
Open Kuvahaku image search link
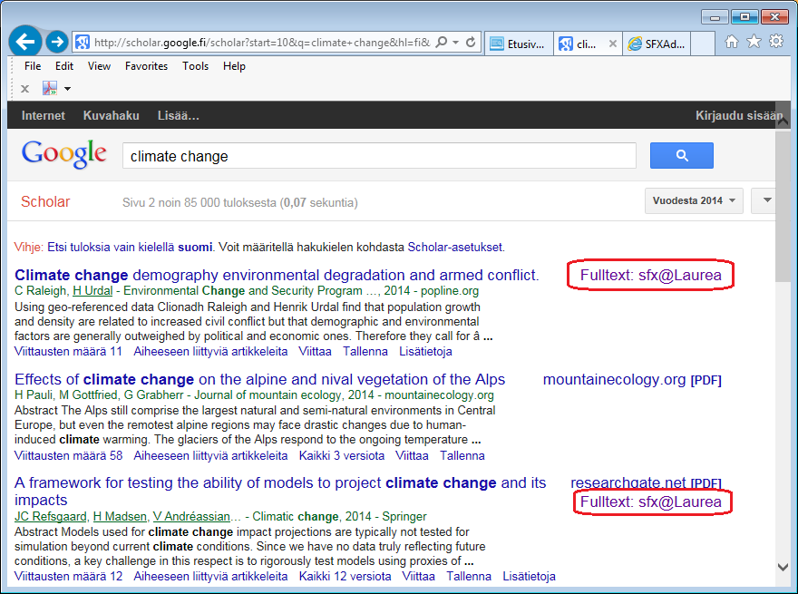(x=111, y=115)
